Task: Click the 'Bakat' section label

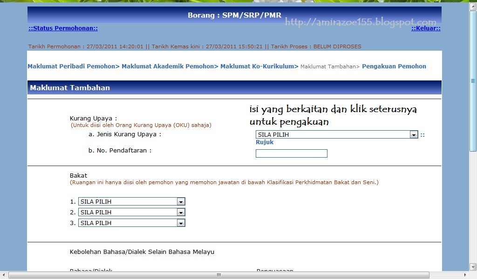Action: click(x=78, y=175)
